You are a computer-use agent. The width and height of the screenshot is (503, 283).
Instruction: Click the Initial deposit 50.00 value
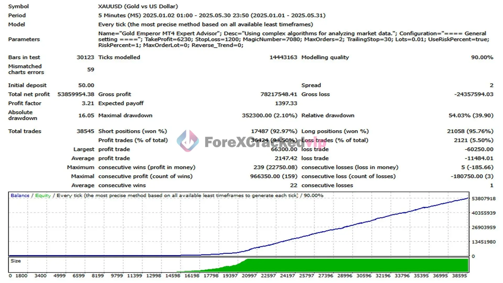pos(86,85)
